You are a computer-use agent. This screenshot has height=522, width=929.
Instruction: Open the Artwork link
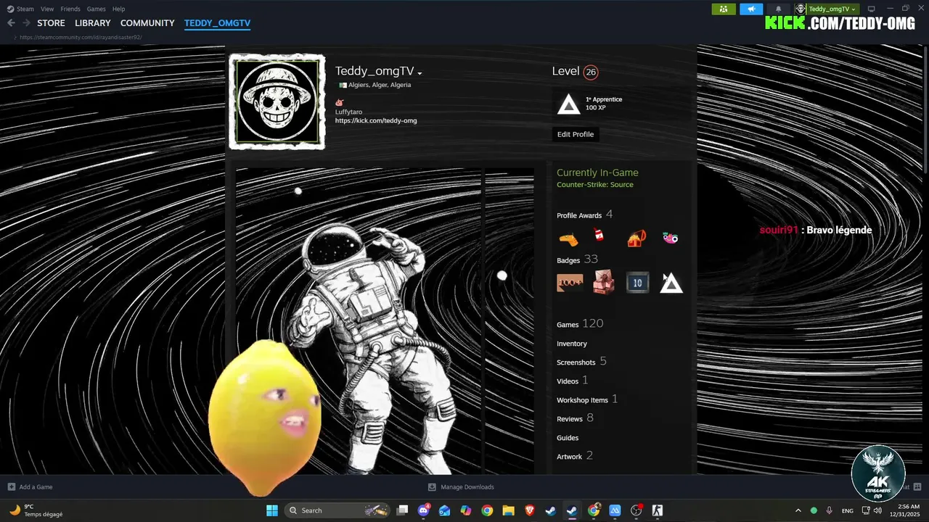(570, 457)
